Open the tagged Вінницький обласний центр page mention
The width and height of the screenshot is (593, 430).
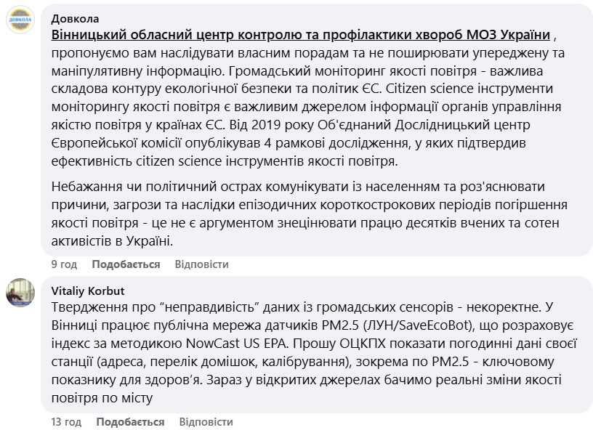tap(301, 35)
